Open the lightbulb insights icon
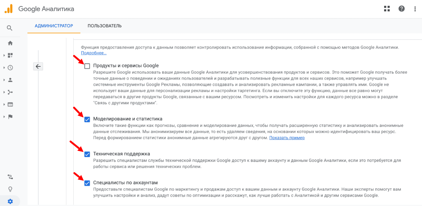422x206 pixels. [10, 189]
